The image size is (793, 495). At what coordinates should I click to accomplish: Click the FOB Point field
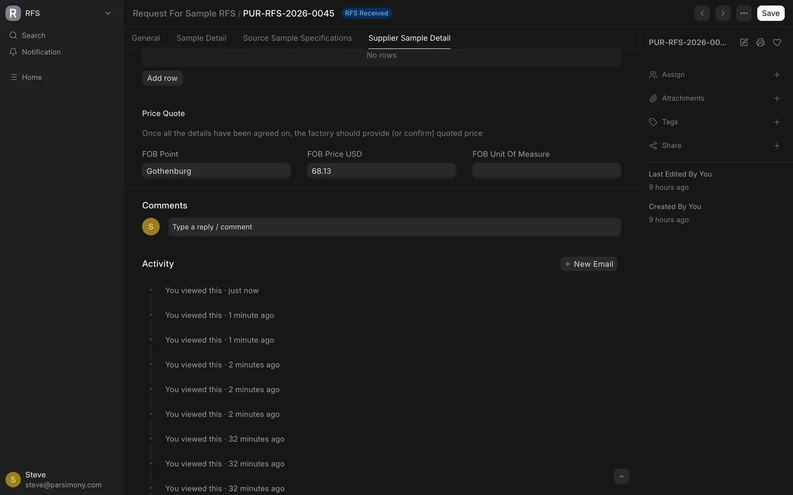216,171
